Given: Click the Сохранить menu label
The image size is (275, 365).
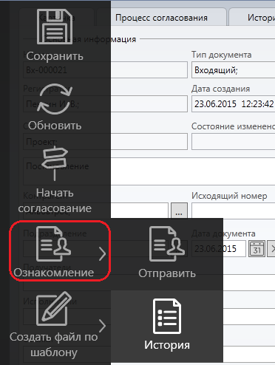Looking at the screenshot, I should click(x=55, y=56).
